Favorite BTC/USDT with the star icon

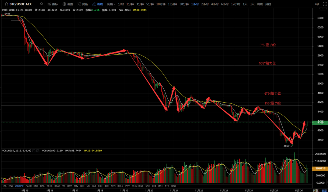[6, 4]
